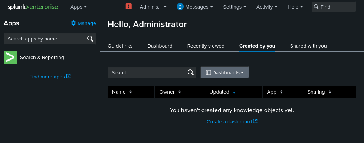
Task: Click the green Search & Reporting app icon
Action: 10,57
